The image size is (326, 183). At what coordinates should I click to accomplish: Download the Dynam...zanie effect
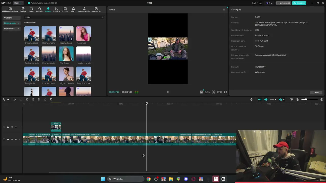coord(37,39)
